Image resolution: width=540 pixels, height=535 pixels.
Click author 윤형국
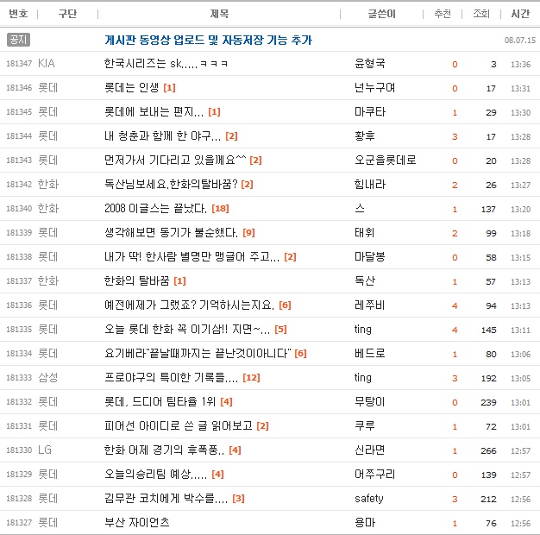(x=370, y=63)
